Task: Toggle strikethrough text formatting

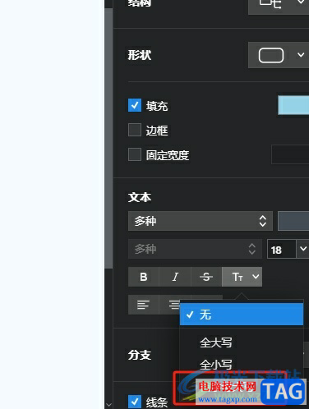Action: (x=206, y=277)
